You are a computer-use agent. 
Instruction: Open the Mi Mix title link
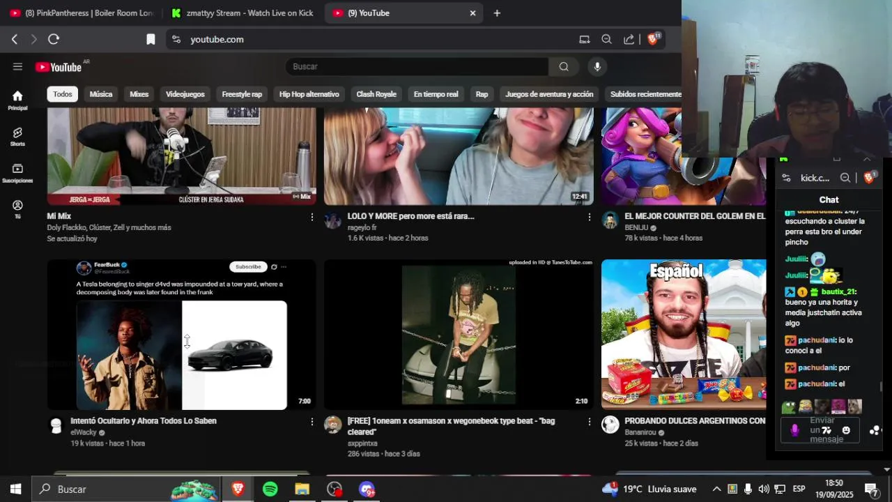[x=59, y=216]
